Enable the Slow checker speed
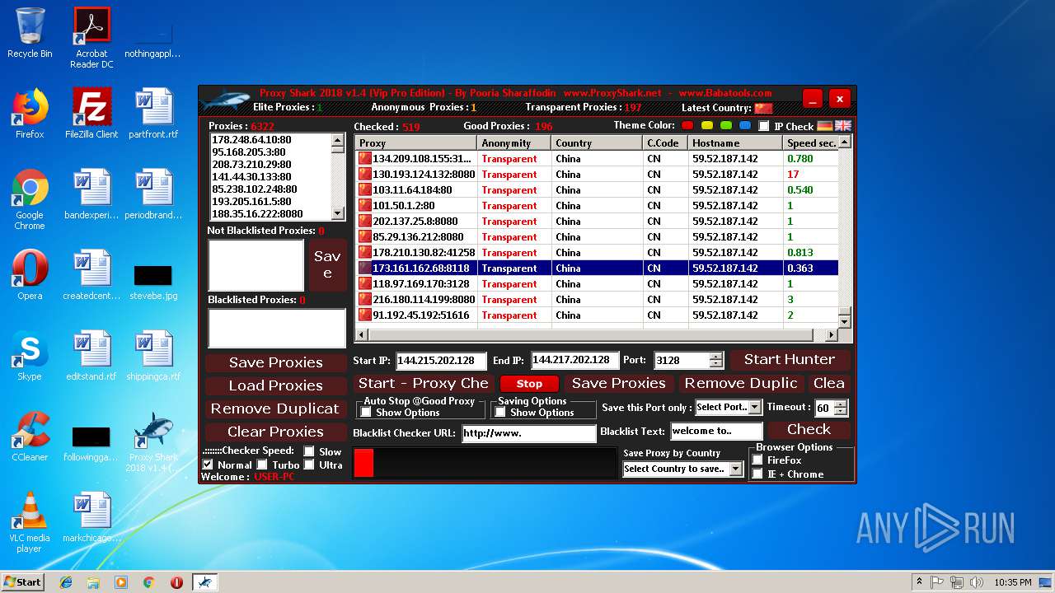 (x=309, y=451)
